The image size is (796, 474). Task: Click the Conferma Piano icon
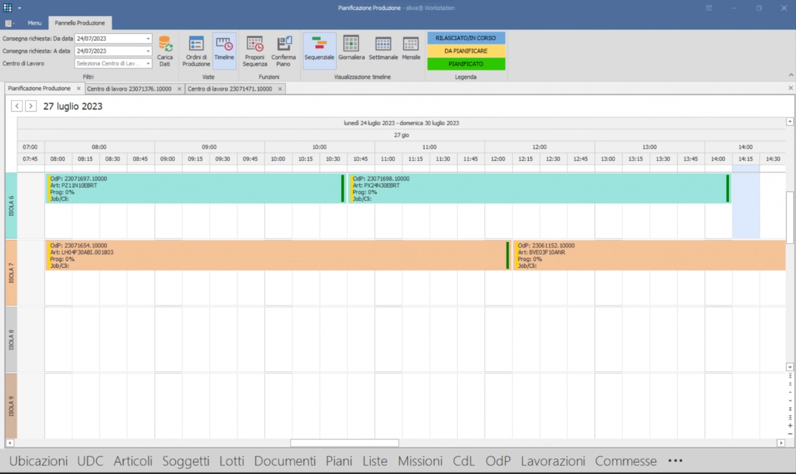pos(284,50)
